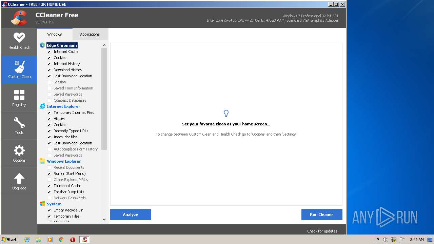This screenshot has width=434, height=244.
Task: Uncheck Empty Recycle Bin
Action: point(49,210)
